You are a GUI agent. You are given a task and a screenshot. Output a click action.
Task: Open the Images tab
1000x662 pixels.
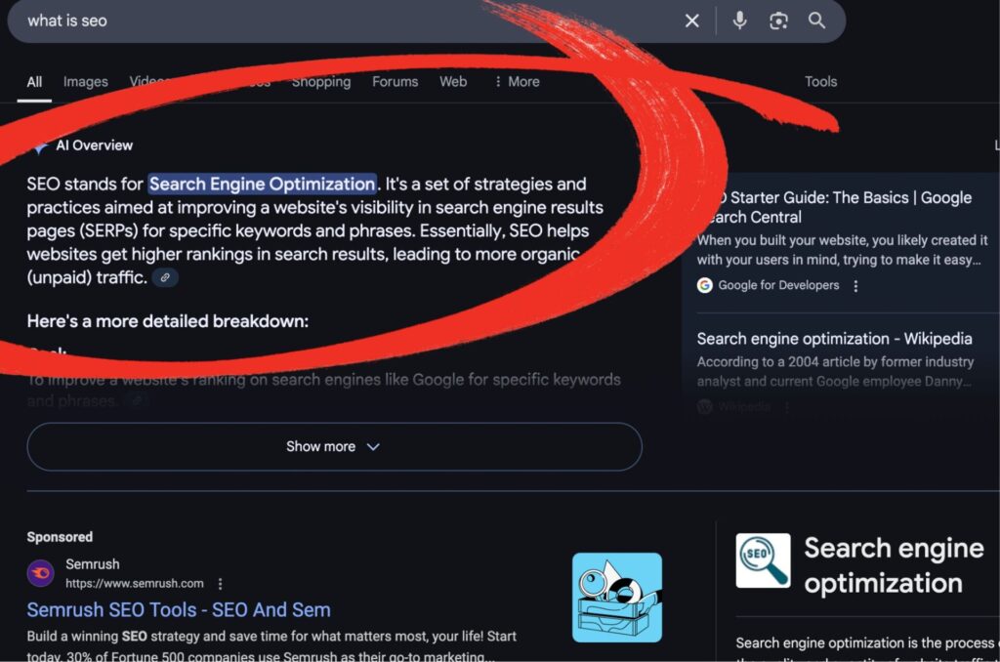point(86,82)
